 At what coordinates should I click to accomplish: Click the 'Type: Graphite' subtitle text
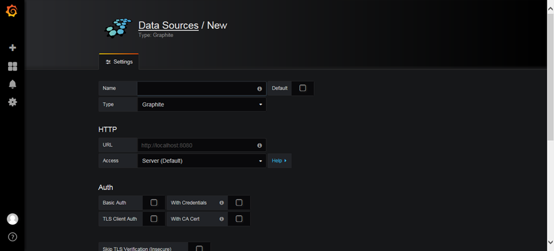156,35
